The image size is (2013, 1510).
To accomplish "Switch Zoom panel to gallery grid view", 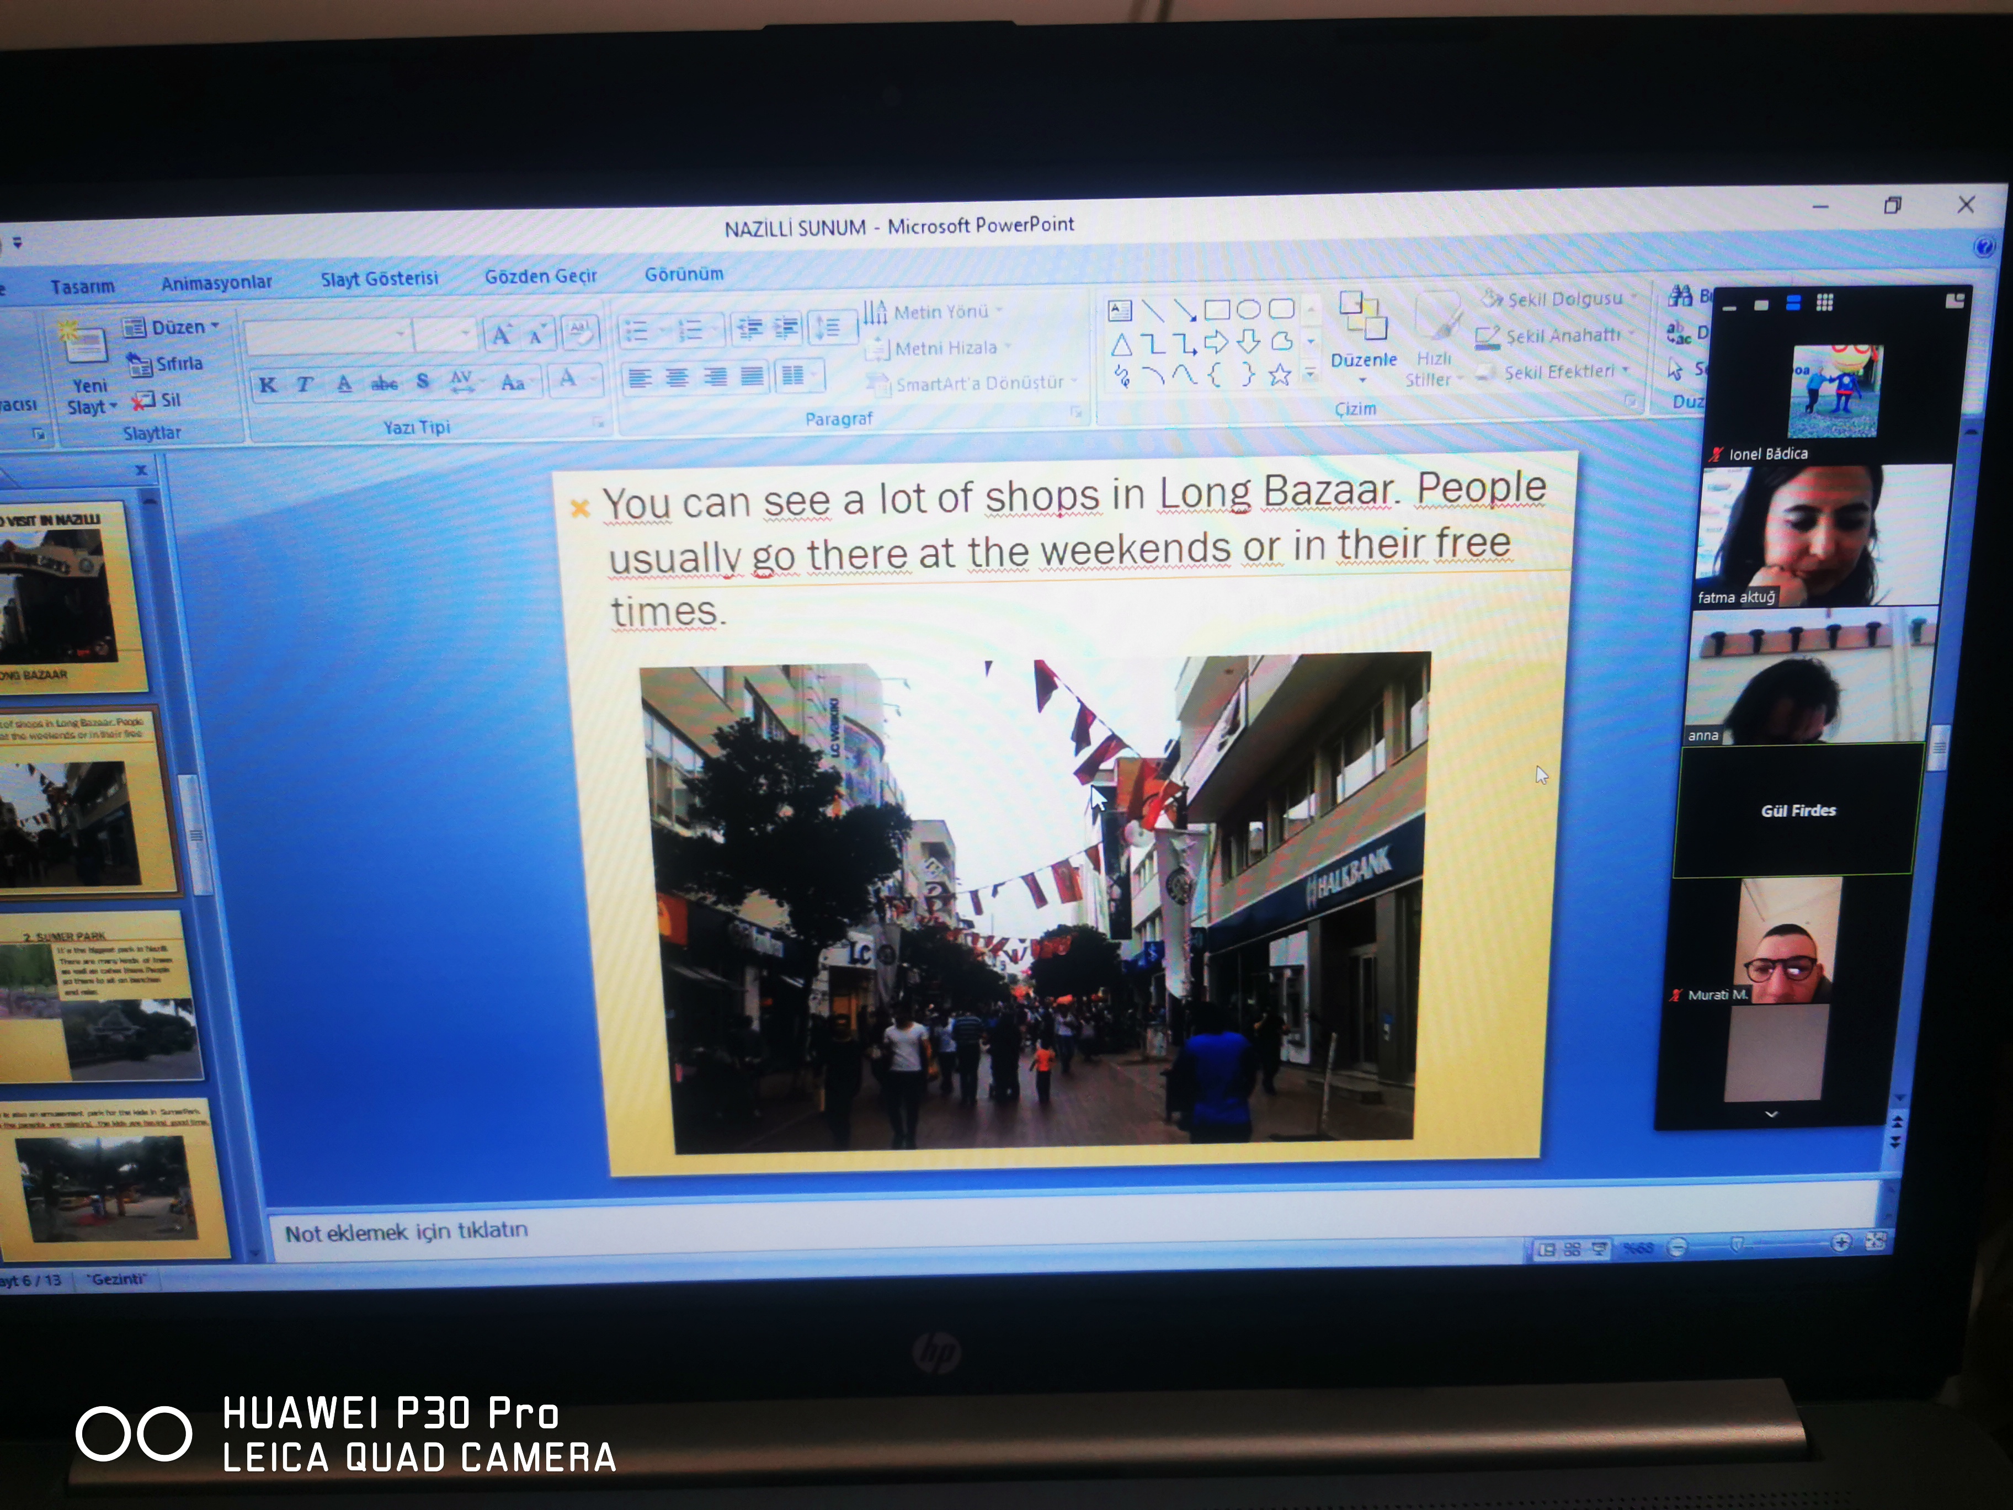I will coord(1824,302).
